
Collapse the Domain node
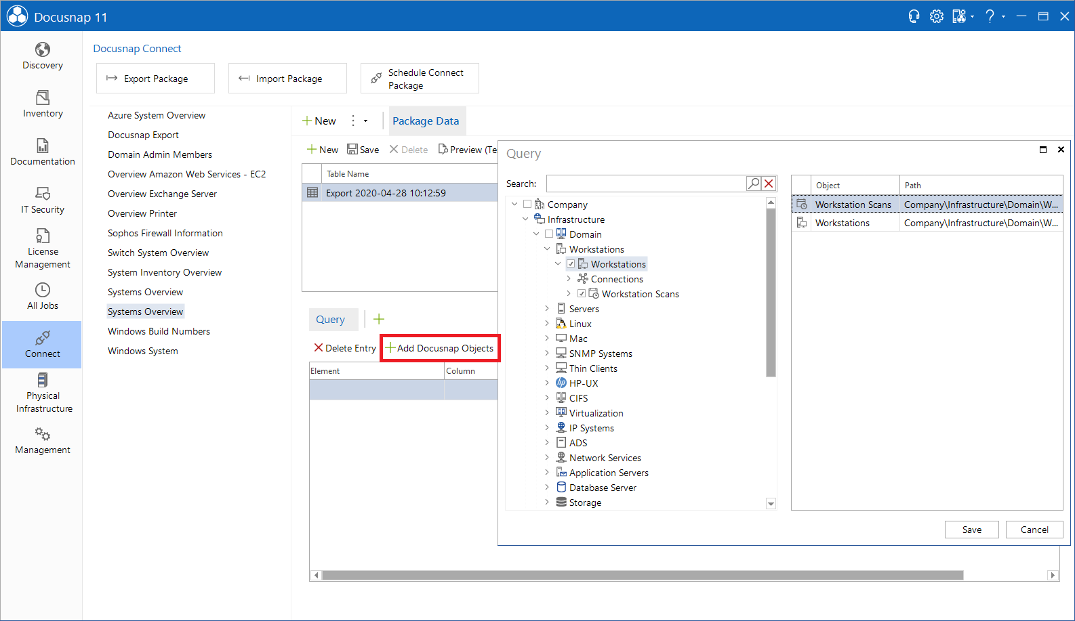(x=536, y=234)
